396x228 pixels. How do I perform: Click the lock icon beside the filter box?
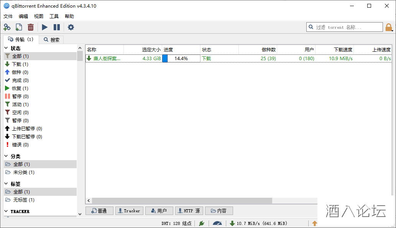[389, 27]
